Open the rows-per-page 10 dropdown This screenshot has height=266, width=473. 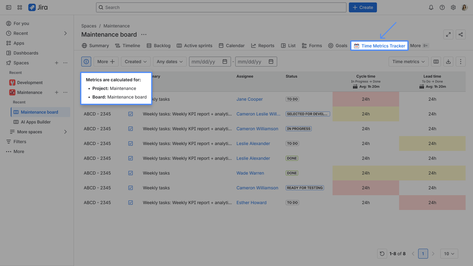[449, 254]
